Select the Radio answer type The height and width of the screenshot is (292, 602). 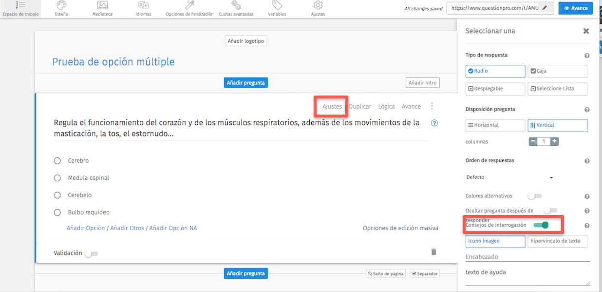(495, 71)
